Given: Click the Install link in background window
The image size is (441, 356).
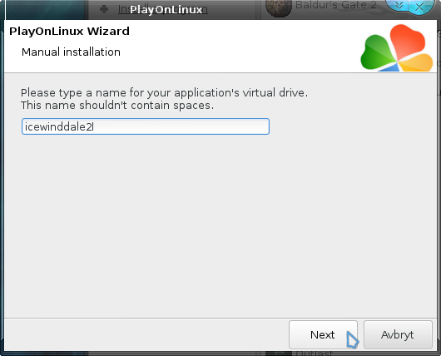Looking at the screenshot, I should tap(162, 9).
